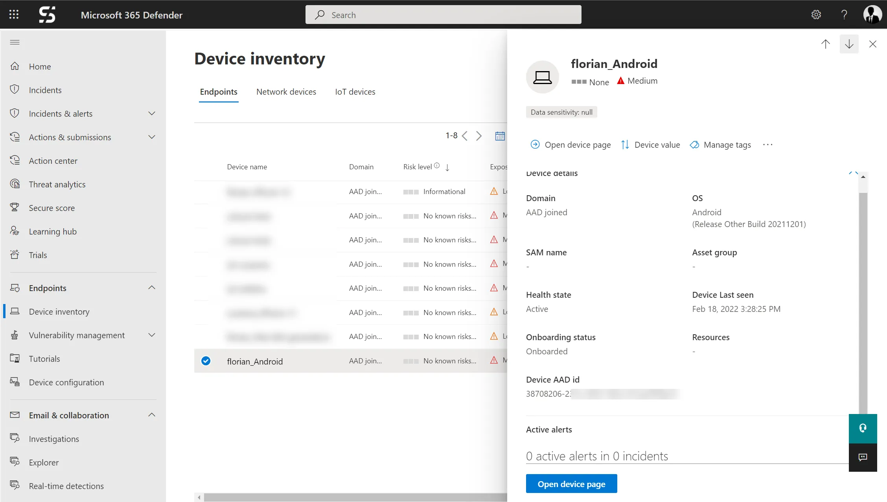Click florian_Android device name
The image size is (887, 502).
point(255,361)
